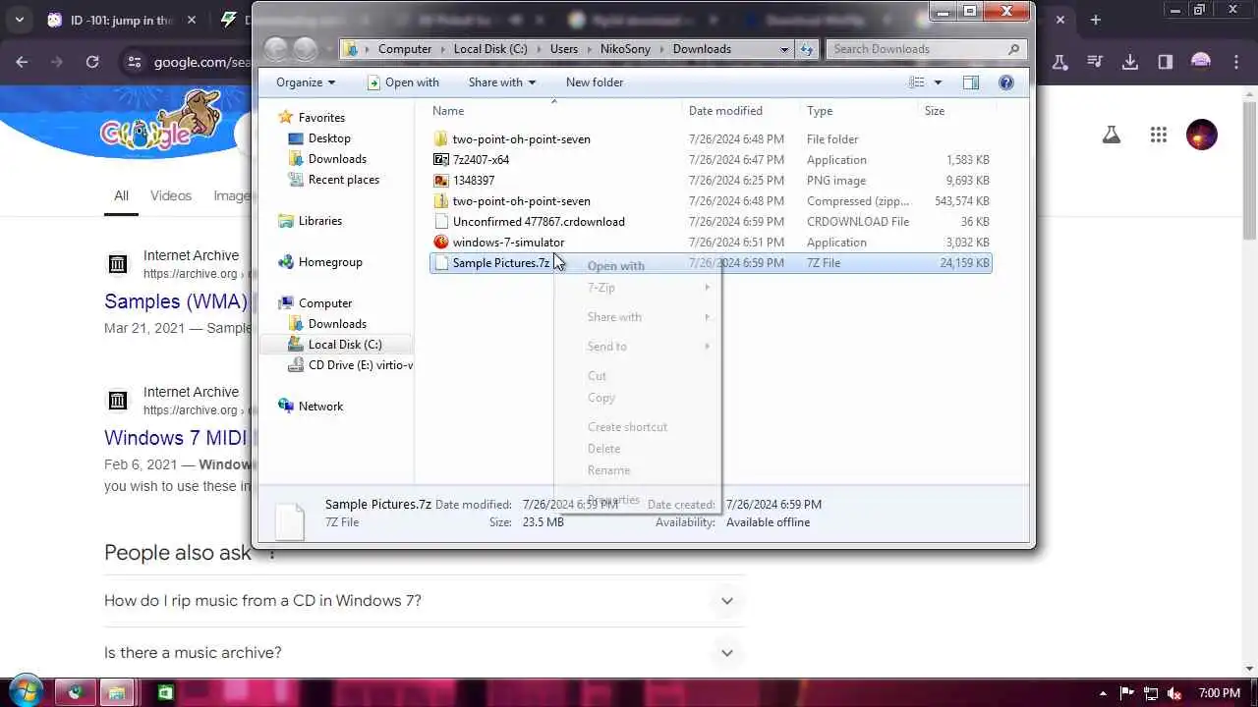1258x707 pixels.
Task: Click Search Downloads field
Action: [x=927, y=49]
